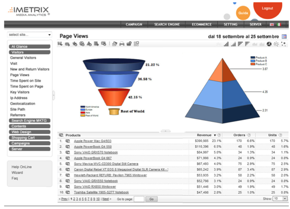Select Time Spent on Site in sidebar
Image resolution: width=290 pixels, height=209 pixels.
coord(26,81)
